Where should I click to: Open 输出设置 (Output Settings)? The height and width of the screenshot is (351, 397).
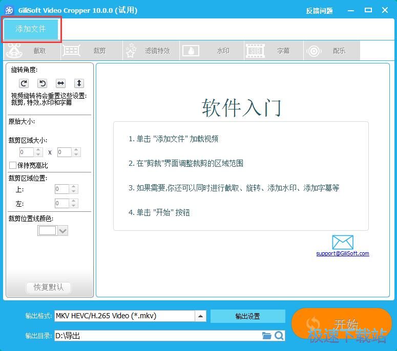(247, 316)
